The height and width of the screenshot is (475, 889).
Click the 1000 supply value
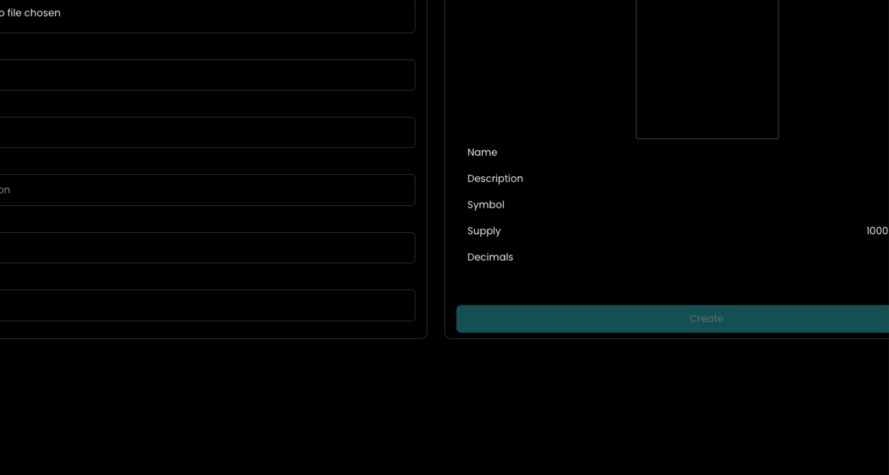[876, 231]
